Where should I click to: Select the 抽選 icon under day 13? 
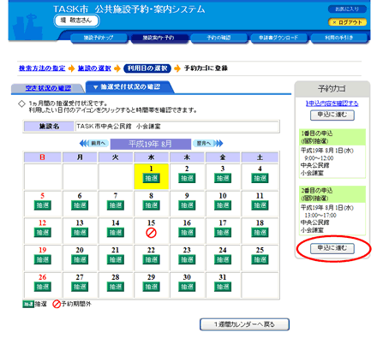click(x=80, y=233)
